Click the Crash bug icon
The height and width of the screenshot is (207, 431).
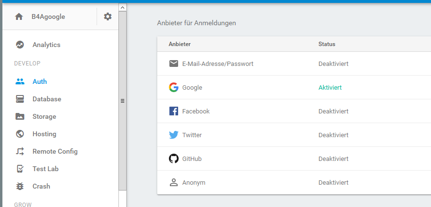20,186
